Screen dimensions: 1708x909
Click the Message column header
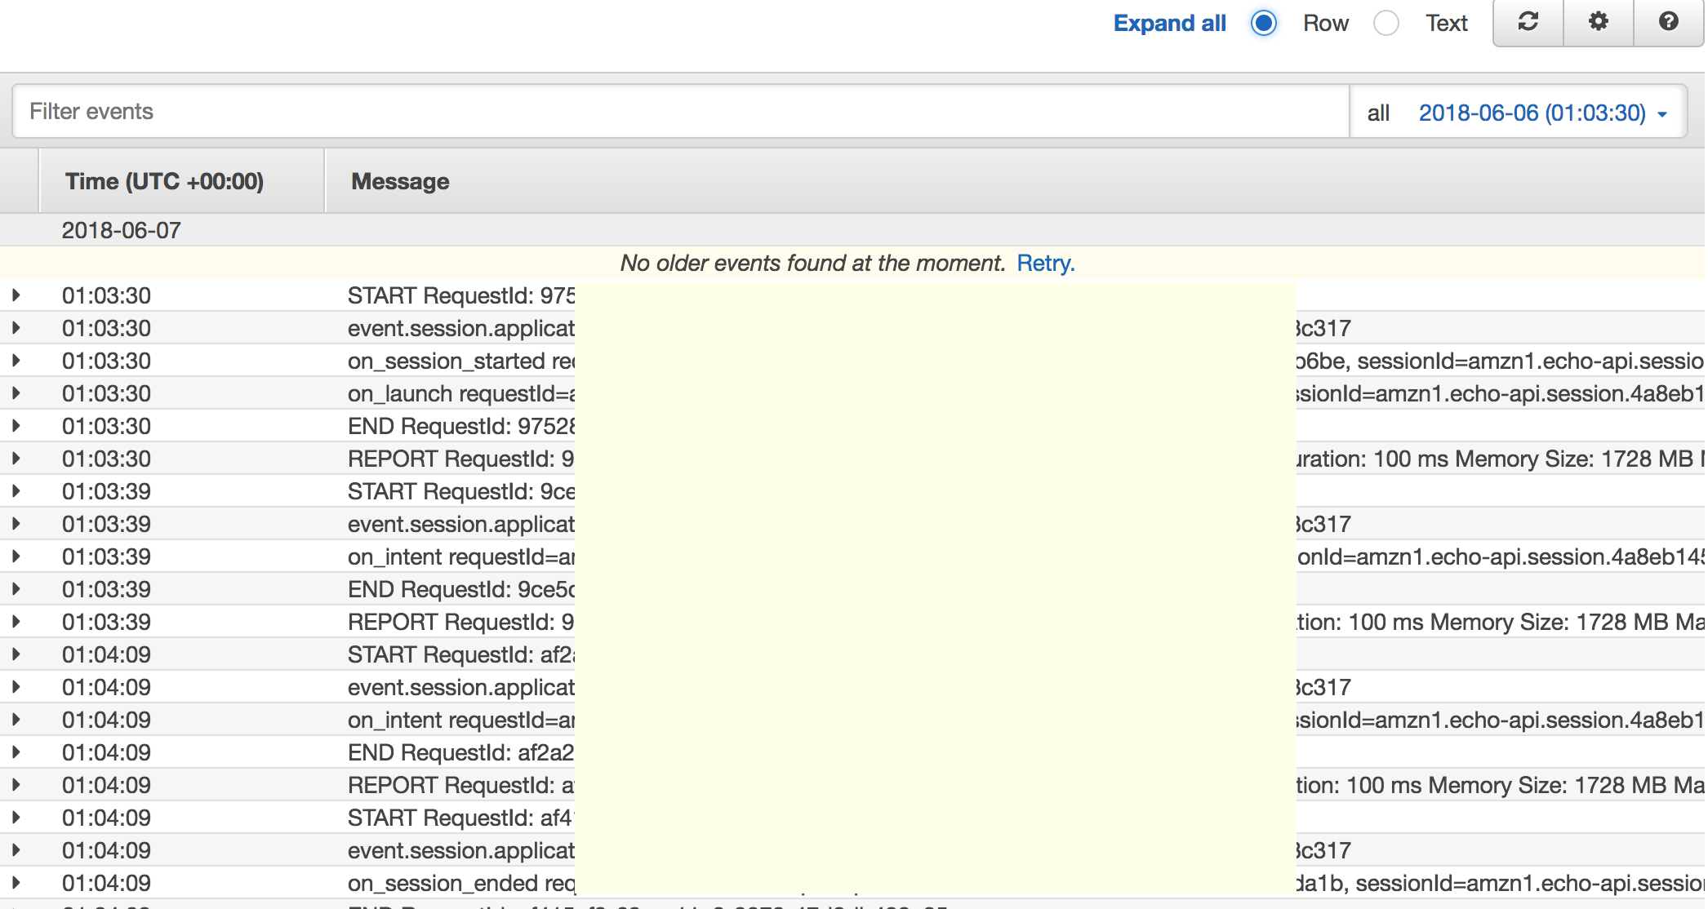tap(400, 181)
